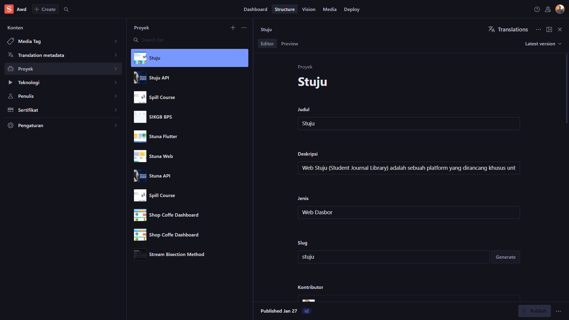Expand the Teknologi chevron
The image size is (569, 320).
pyautogui.click(x=116, y=82)
